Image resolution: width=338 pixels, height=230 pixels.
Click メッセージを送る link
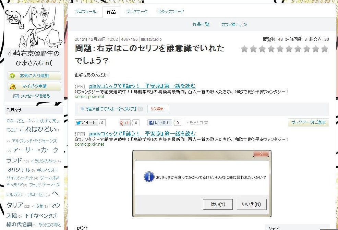tap(35, 96)
